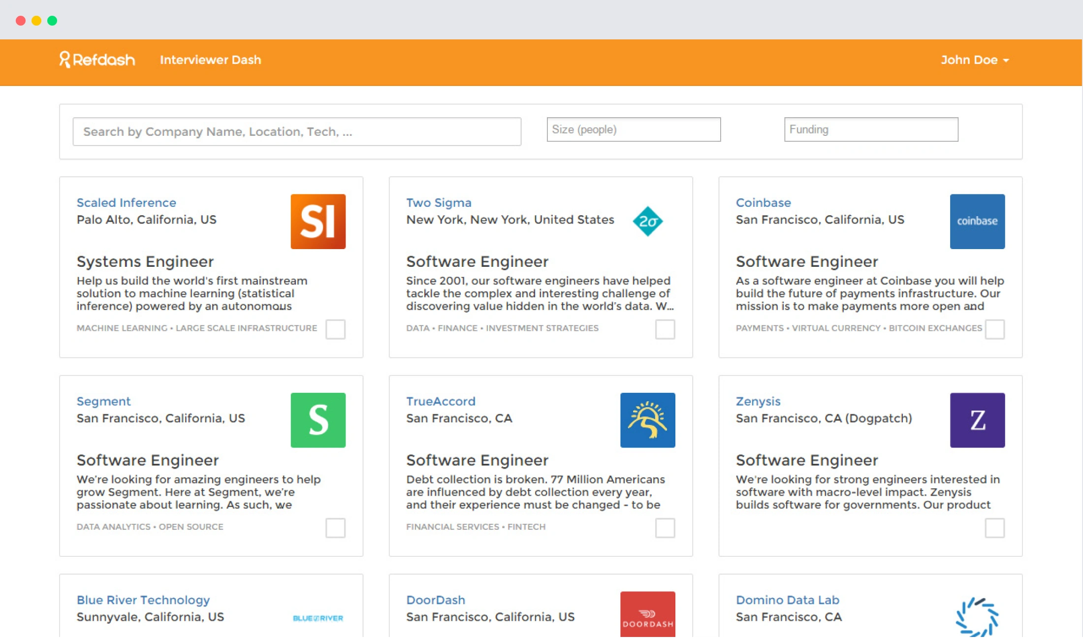Open the Zenysis company link
The height and width of the screenshot is (638, 1083).
(758, 401)
